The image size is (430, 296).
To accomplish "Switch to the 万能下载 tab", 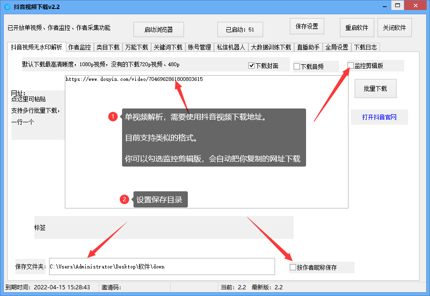I will tap(136, 48).
